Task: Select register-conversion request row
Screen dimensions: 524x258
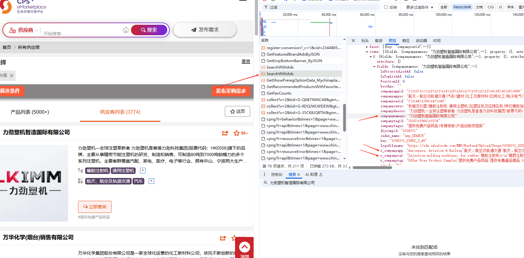Action: point(301,48)
